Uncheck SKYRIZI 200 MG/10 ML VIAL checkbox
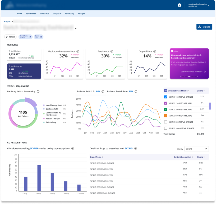 (x=166, y=109)
